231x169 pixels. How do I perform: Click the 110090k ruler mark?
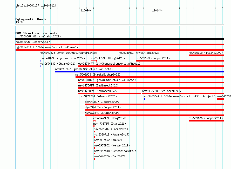(x=86, y=10)
